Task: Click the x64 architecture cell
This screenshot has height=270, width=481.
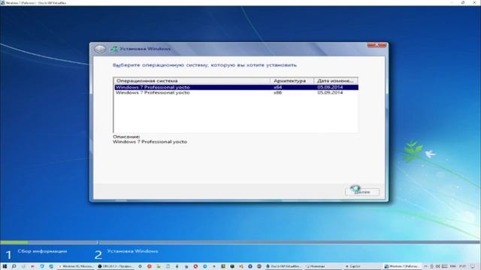Action: (277, 87)
